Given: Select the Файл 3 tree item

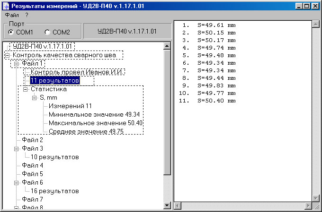Looking at the screenshot, I should pos(33,148).
